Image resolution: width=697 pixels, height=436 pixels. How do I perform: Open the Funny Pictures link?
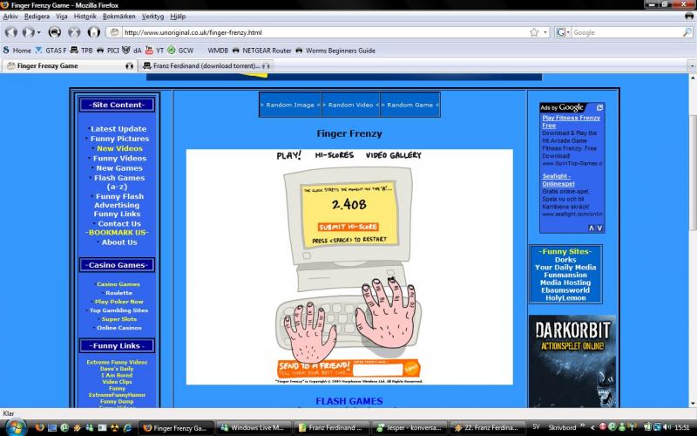tap(119, 139)
